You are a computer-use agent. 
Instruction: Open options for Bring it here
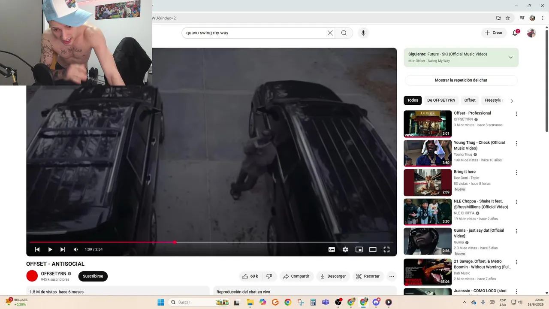point(516,173)
